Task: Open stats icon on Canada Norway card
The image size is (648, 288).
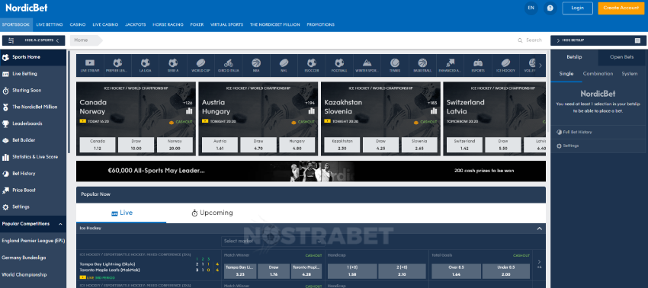Action: [x=189, y=111]
